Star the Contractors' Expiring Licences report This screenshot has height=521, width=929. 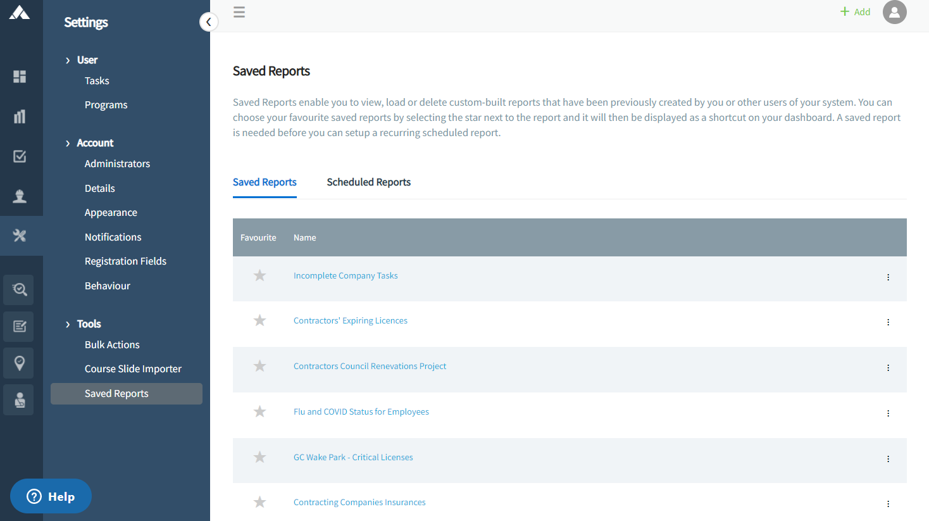(x=259, y=321)
